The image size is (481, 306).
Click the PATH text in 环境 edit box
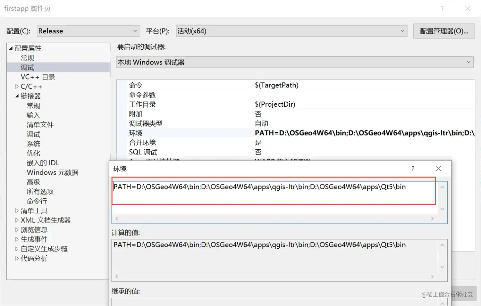[259, 187]
